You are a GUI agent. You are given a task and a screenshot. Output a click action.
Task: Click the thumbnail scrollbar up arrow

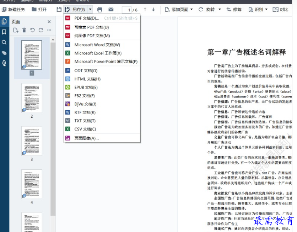(x=53, y=40)
